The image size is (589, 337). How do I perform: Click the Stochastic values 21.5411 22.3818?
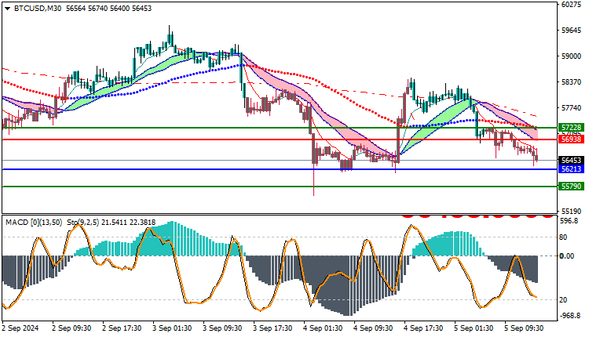tap(129, 223)
